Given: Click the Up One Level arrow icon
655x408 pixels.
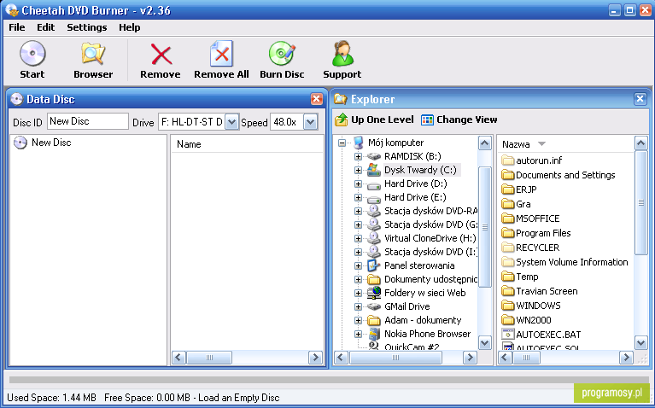Looking at the screenshot, I should click(342, 119).
